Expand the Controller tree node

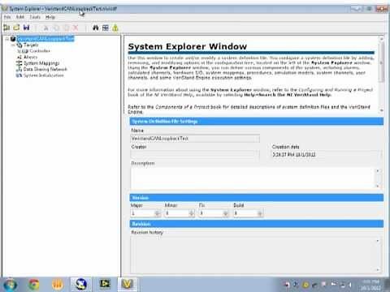[19, 51]
